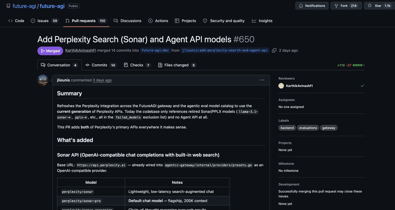The height and width of the screenshot is (210, 395).
Task: Open the Security and quality tab
Action: click(x=224, y=21)
